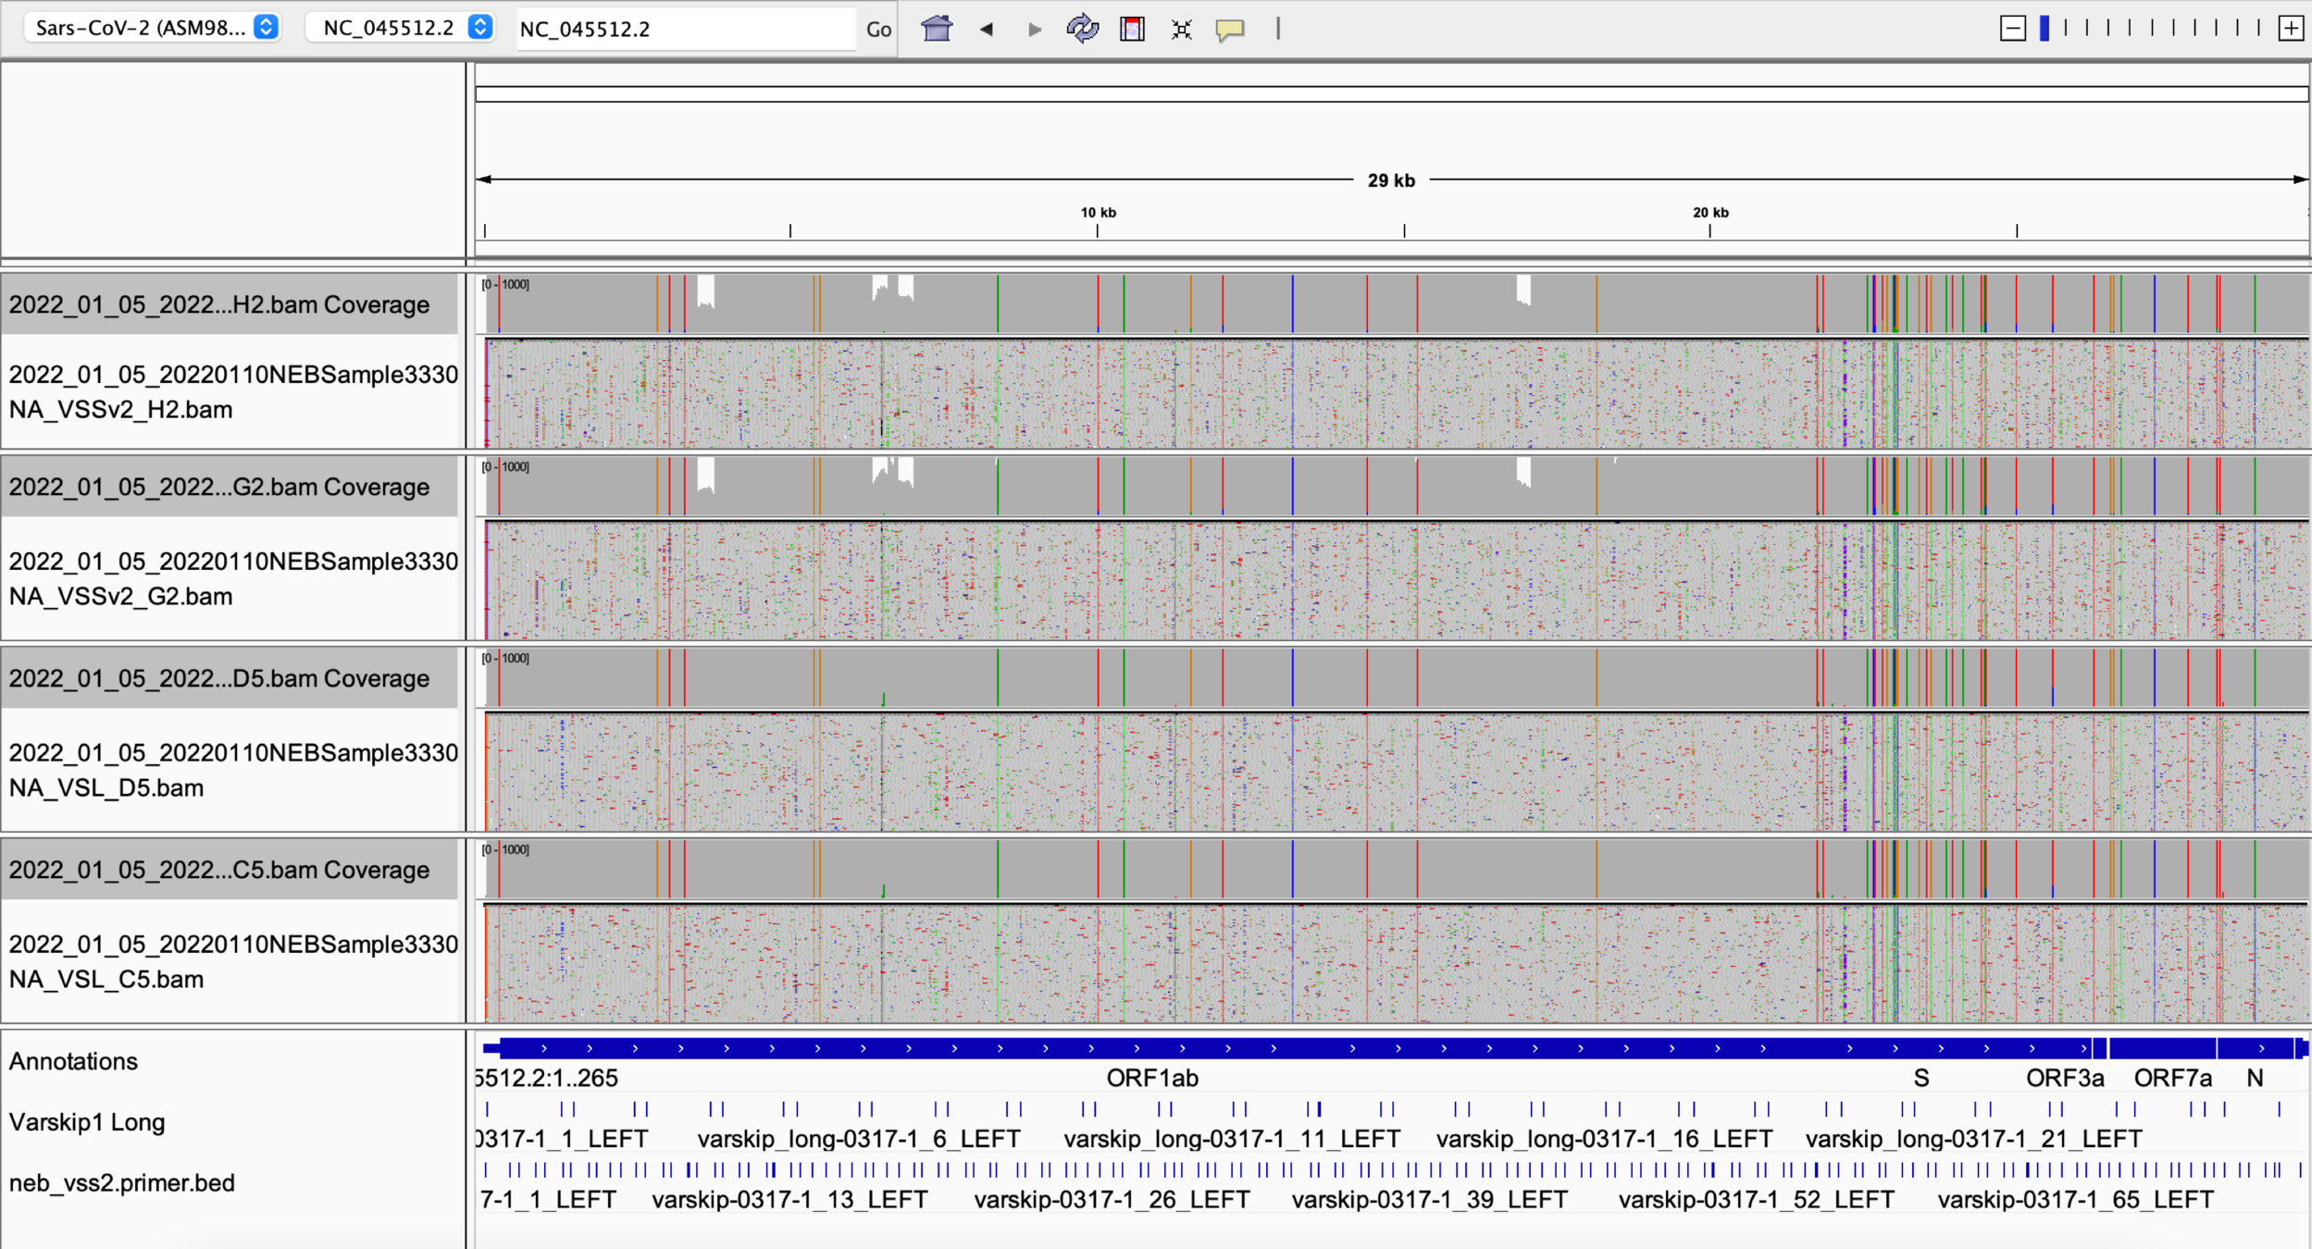
Task: Click the Home whole-genome view icon
Action: coord(936,29)
